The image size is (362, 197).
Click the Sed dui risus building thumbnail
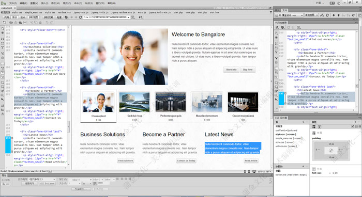134,102
